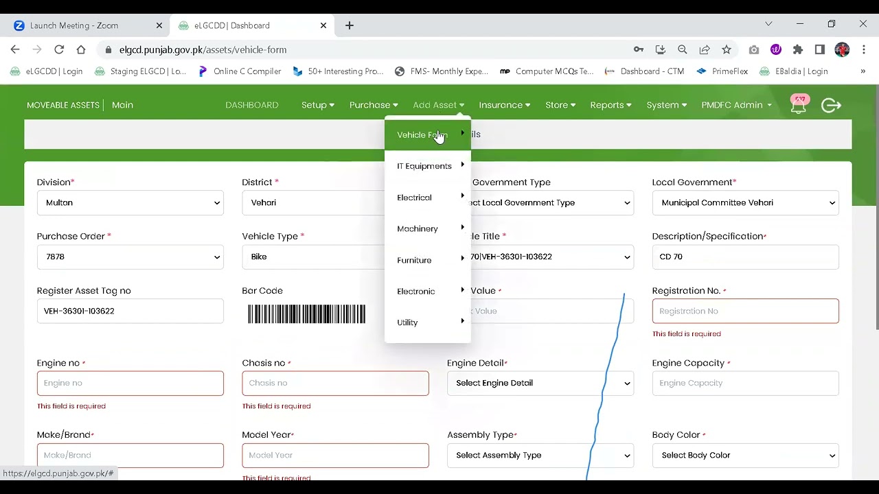879x494 pixels.
Task: Click the screenshot camera extension icon
Action: click(x=754, y=49)
